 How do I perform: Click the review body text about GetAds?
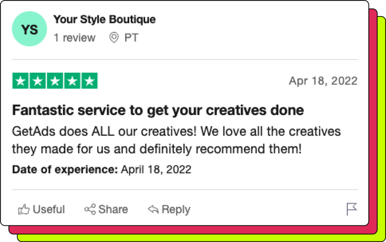tap(176, 140)
